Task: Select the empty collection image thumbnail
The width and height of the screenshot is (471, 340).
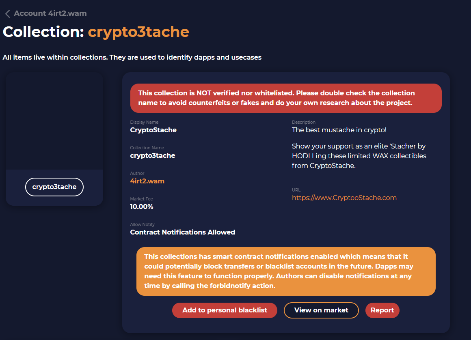Action: click(x=54, y=121)
